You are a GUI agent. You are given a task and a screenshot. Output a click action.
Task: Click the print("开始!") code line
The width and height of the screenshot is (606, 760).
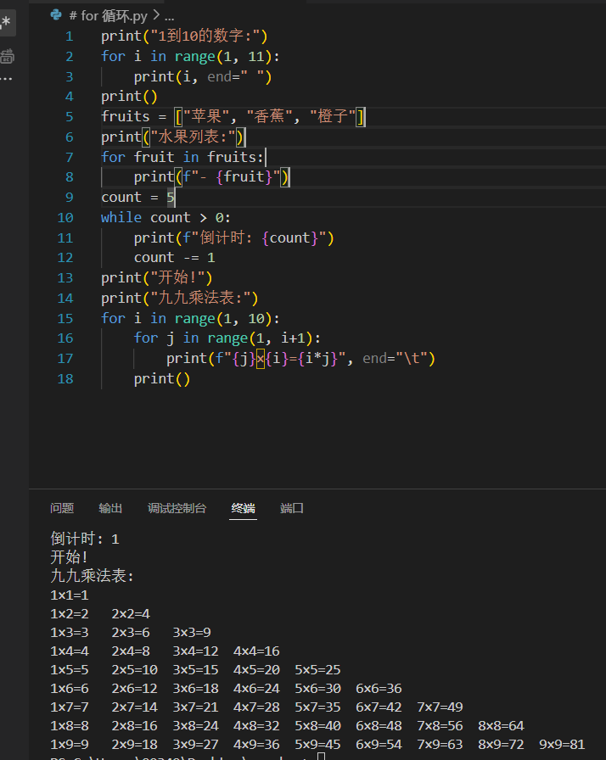click(156, 277)
